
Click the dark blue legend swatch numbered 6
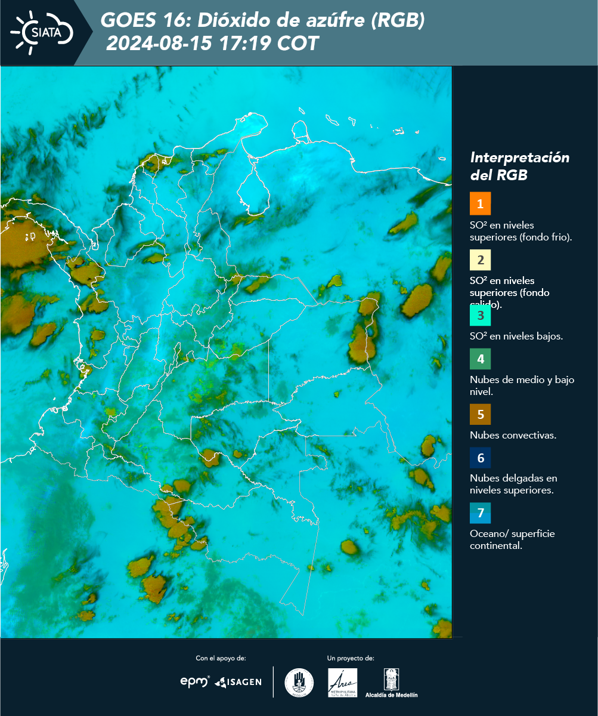click(x=480, y=458)
